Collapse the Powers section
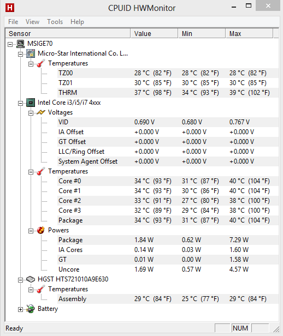The width and height of the screenshot is (283, 336). [31, 231]
